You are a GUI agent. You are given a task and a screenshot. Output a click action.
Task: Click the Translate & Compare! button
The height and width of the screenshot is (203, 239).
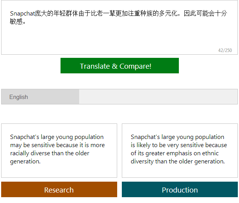tap(119, 66)
